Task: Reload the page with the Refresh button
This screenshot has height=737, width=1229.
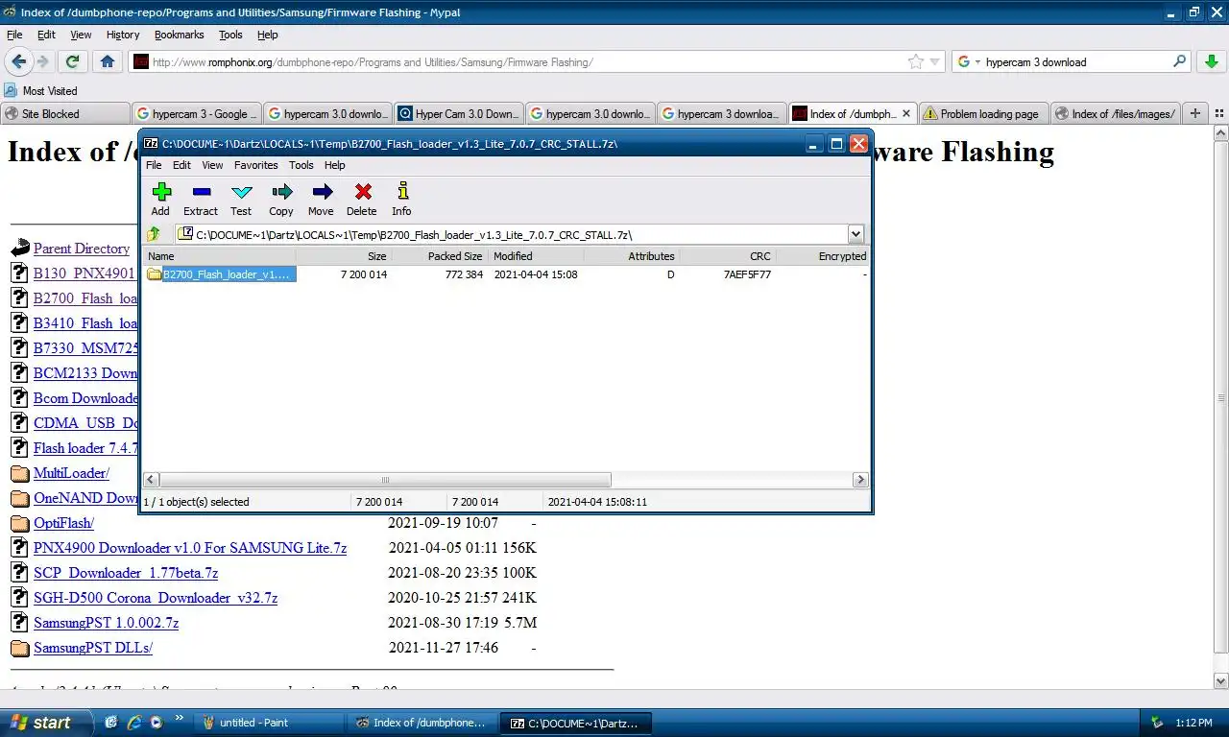Action: [x=72, y=61]
